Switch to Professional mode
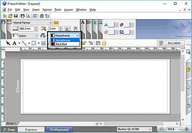The image size is (192, 133). tap(59, 129)
